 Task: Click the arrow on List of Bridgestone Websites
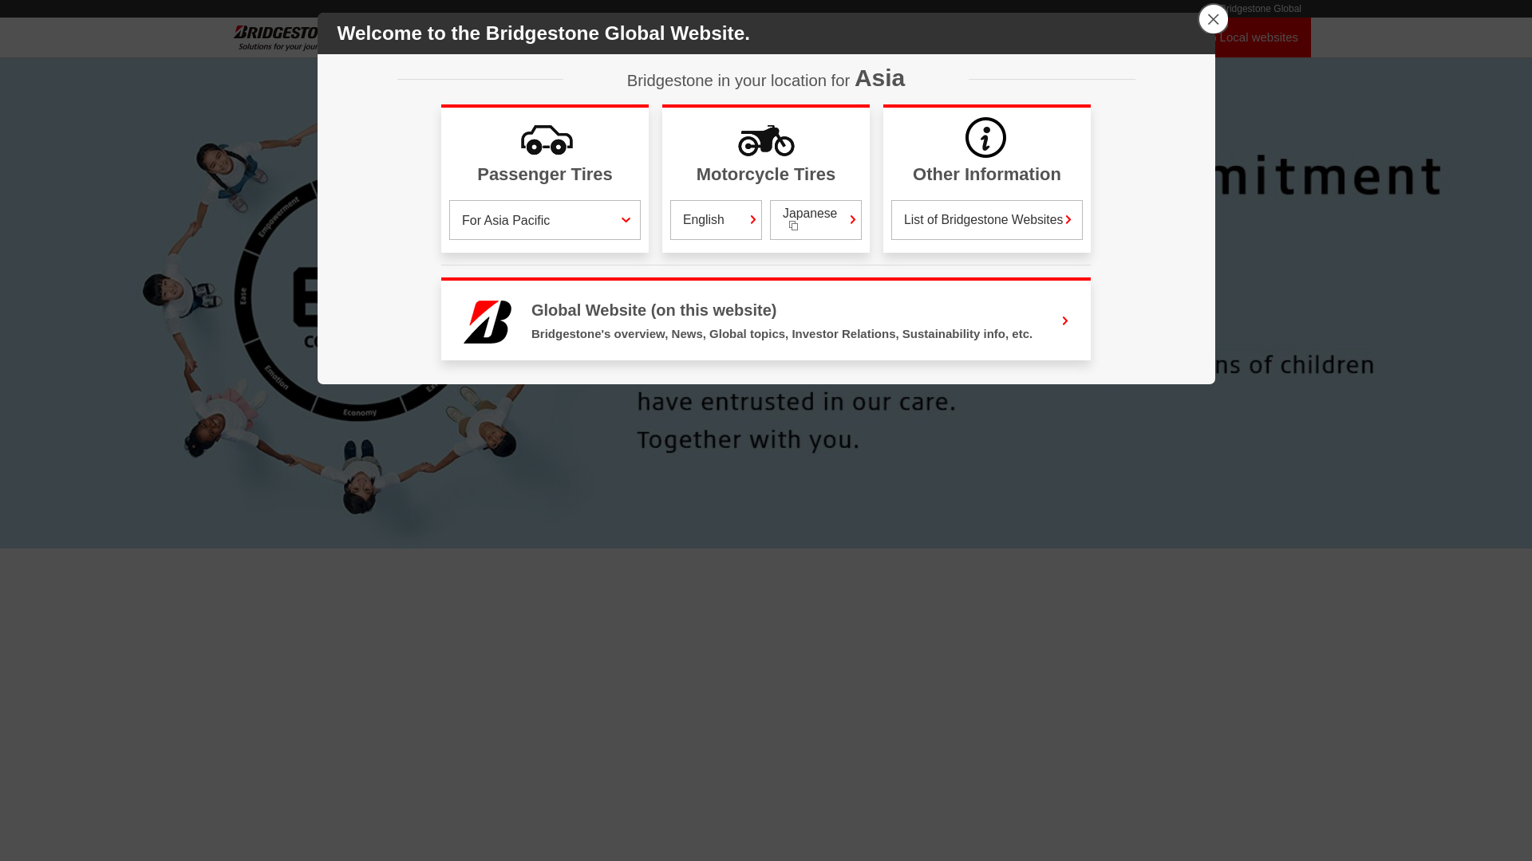[x=1068, y=220]
